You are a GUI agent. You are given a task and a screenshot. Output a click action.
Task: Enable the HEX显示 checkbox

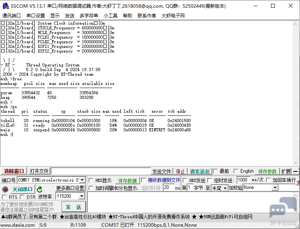[x=91, y=180]
